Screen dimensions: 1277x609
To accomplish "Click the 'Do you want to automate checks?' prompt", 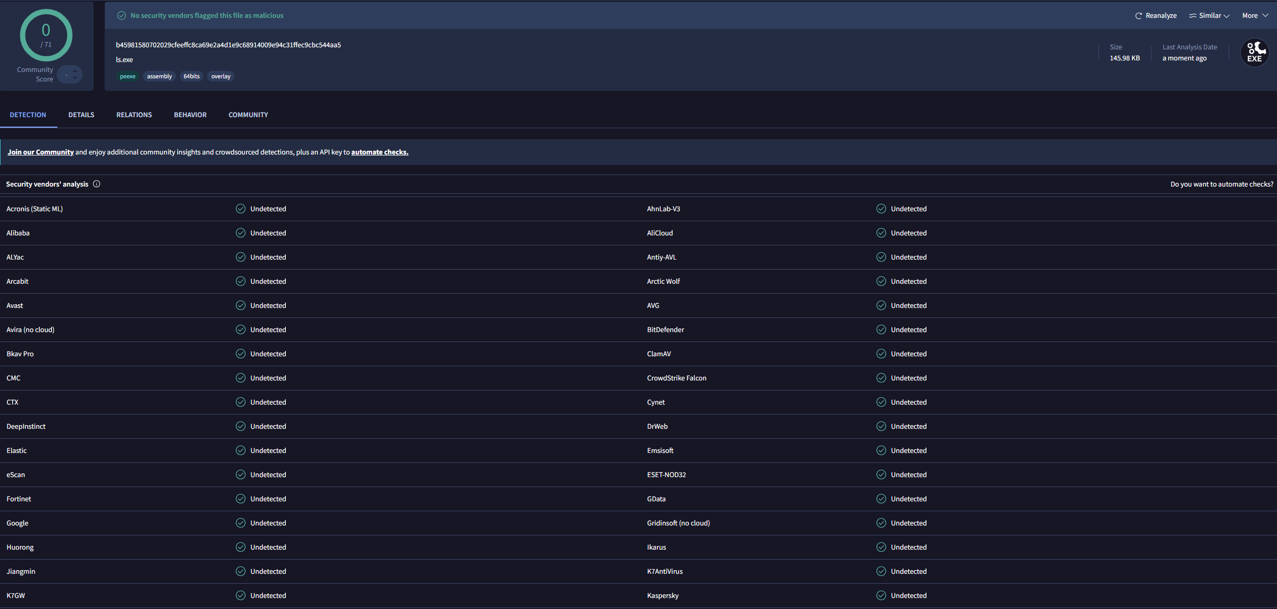I will (x=1222, y=184).
